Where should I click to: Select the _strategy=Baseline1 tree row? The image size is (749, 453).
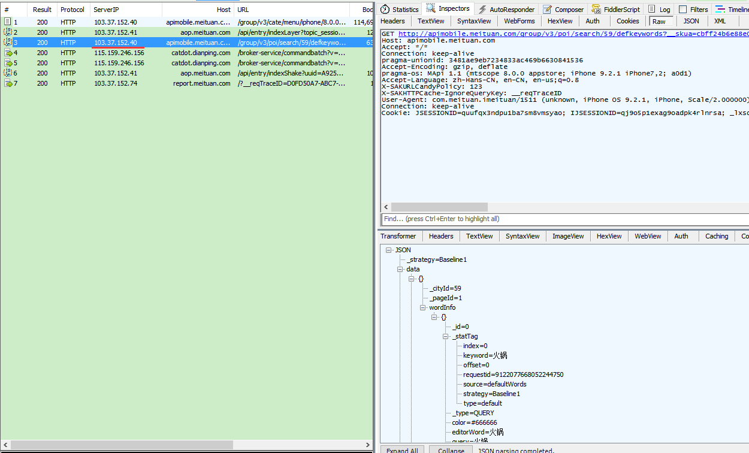(436, 259)
